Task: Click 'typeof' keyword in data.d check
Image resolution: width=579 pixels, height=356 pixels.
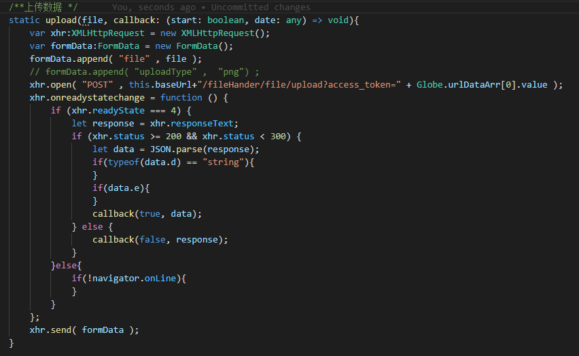Action: (124, 162)
